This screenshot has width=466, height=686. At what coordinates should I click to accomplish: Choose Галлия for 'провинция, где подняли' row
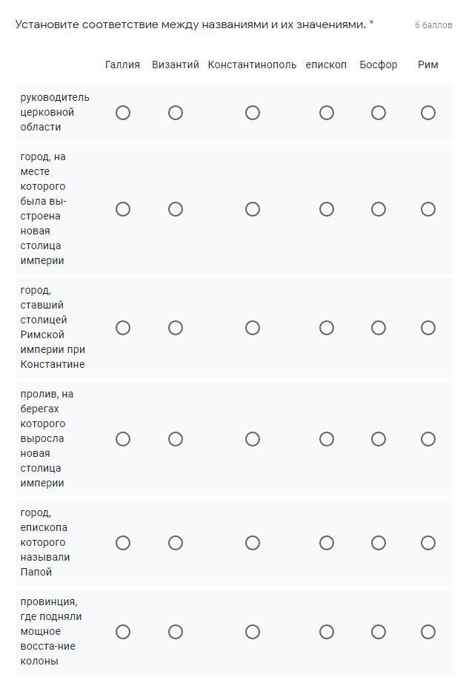pos(123,632)
